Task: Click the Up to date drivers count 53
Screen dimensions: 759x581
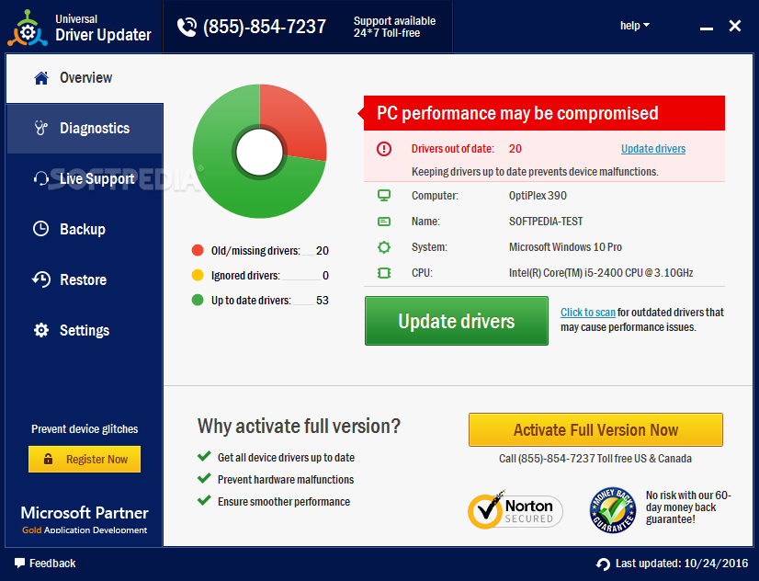Action: point(322,301)
